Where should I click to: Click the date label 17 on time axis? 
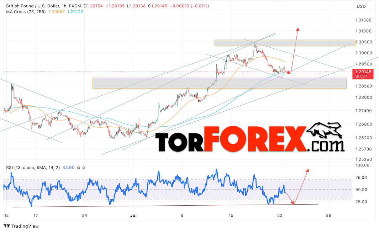[36, 215]
